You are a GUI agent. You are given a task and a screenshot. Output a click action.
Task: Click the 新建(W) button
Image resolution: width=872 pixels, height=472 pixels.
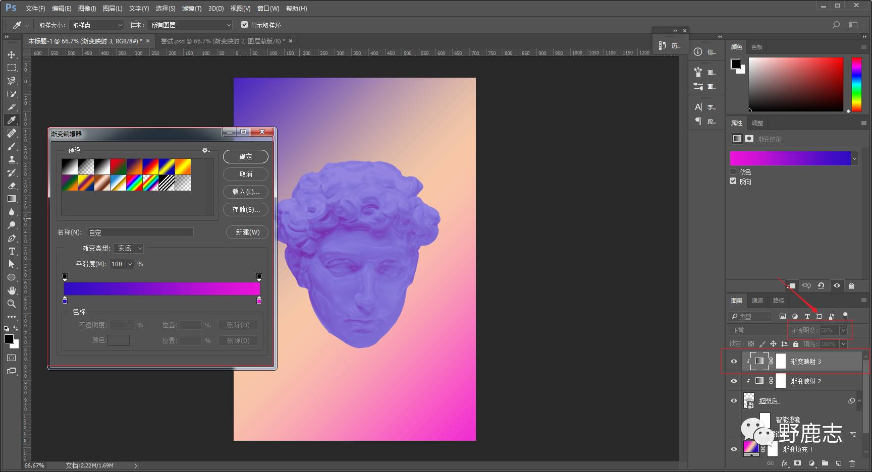[x=247, y=232]
